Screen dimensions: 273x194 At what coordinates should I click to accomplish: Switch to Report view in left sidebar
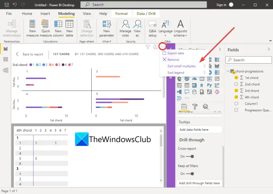pos(5,49)
